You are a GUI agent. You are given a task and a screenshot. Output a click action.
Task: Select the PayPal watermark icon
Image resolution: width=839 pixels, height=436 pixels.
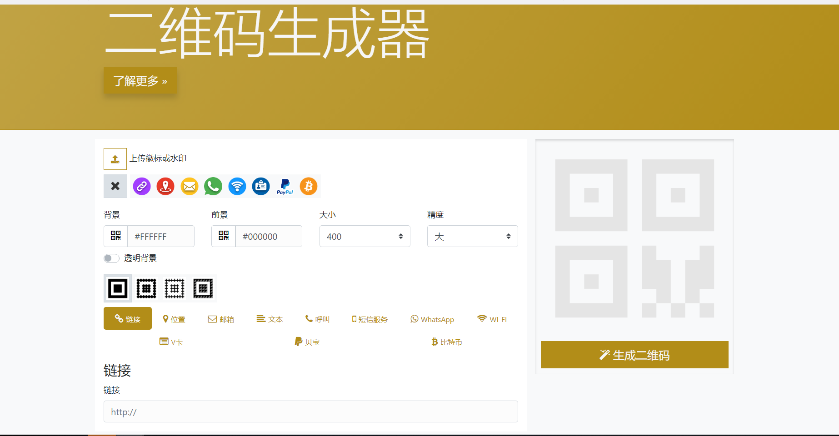[285, 186]
